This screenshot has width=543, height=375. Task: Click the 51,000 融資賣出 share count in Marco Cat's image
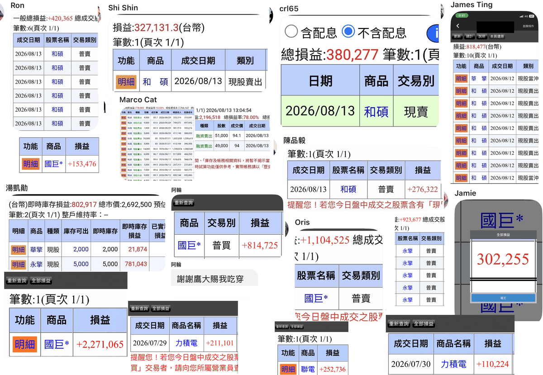(221, 135)
